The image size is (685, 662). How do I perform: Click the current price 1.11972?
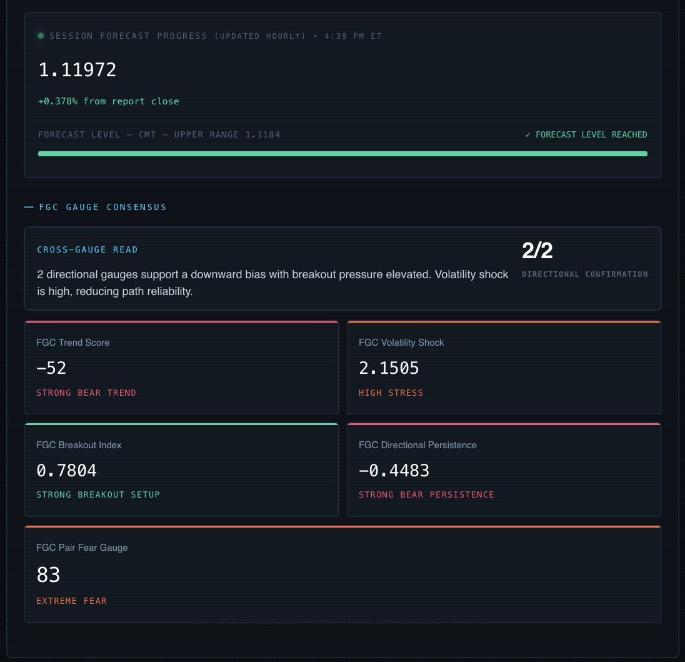[x=77, y=70]
